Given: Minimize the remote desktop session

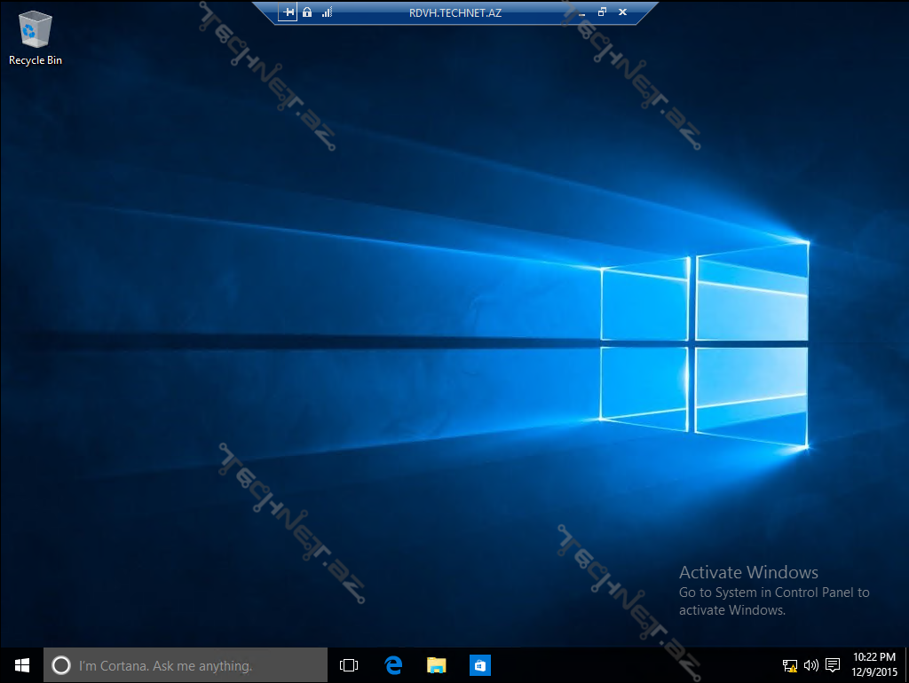Looking at the screenshot, I should (x=581, y=12).
